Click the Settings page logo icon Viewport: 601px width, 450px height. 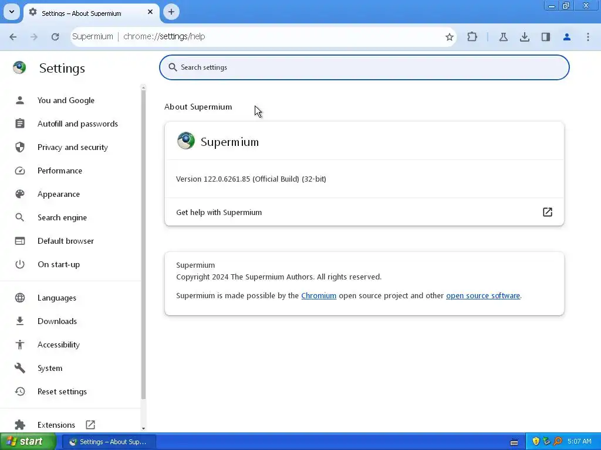pyautogui.click(x=19, y=68)
